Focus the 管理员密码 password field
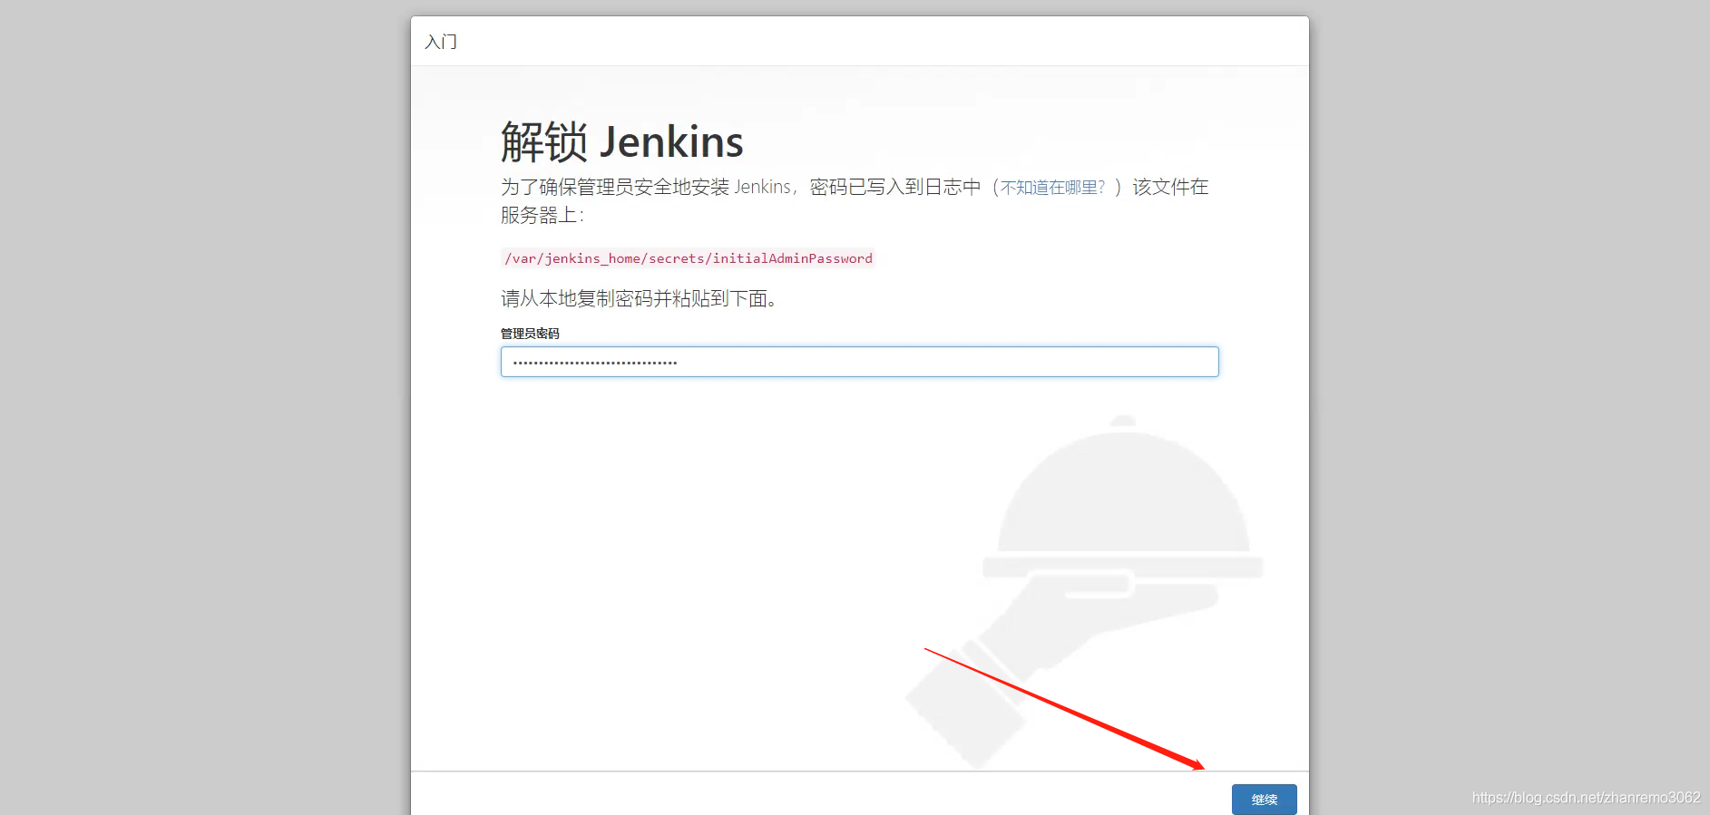 (x=859, y=362)
